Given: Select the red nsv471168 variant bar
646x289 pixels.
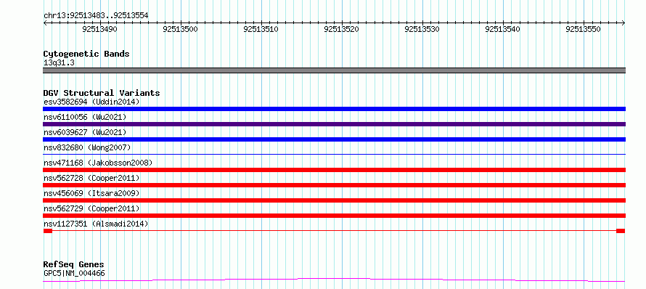Looking at the screenshot, I should click(x=334, y=170).
